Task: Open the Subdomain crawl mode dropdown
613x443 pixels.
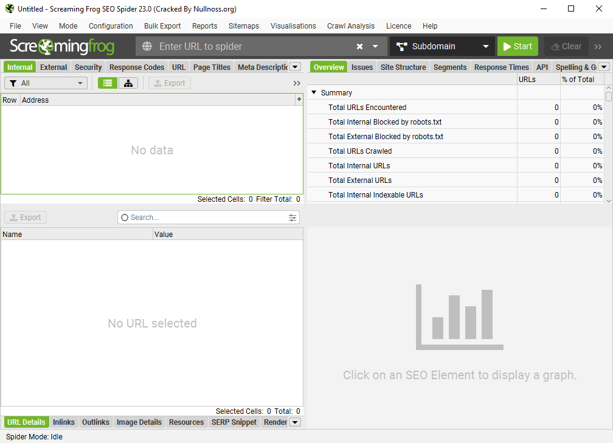Action: (x=442, y=46)
